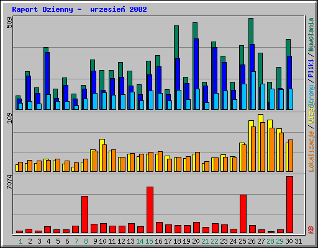Click the light-blue pages bar for day 26

tap(253, 91)
